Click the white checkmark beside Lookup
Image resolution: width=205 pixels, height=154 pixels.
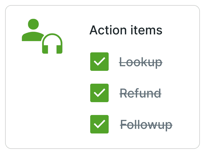(x=99, y=61)
